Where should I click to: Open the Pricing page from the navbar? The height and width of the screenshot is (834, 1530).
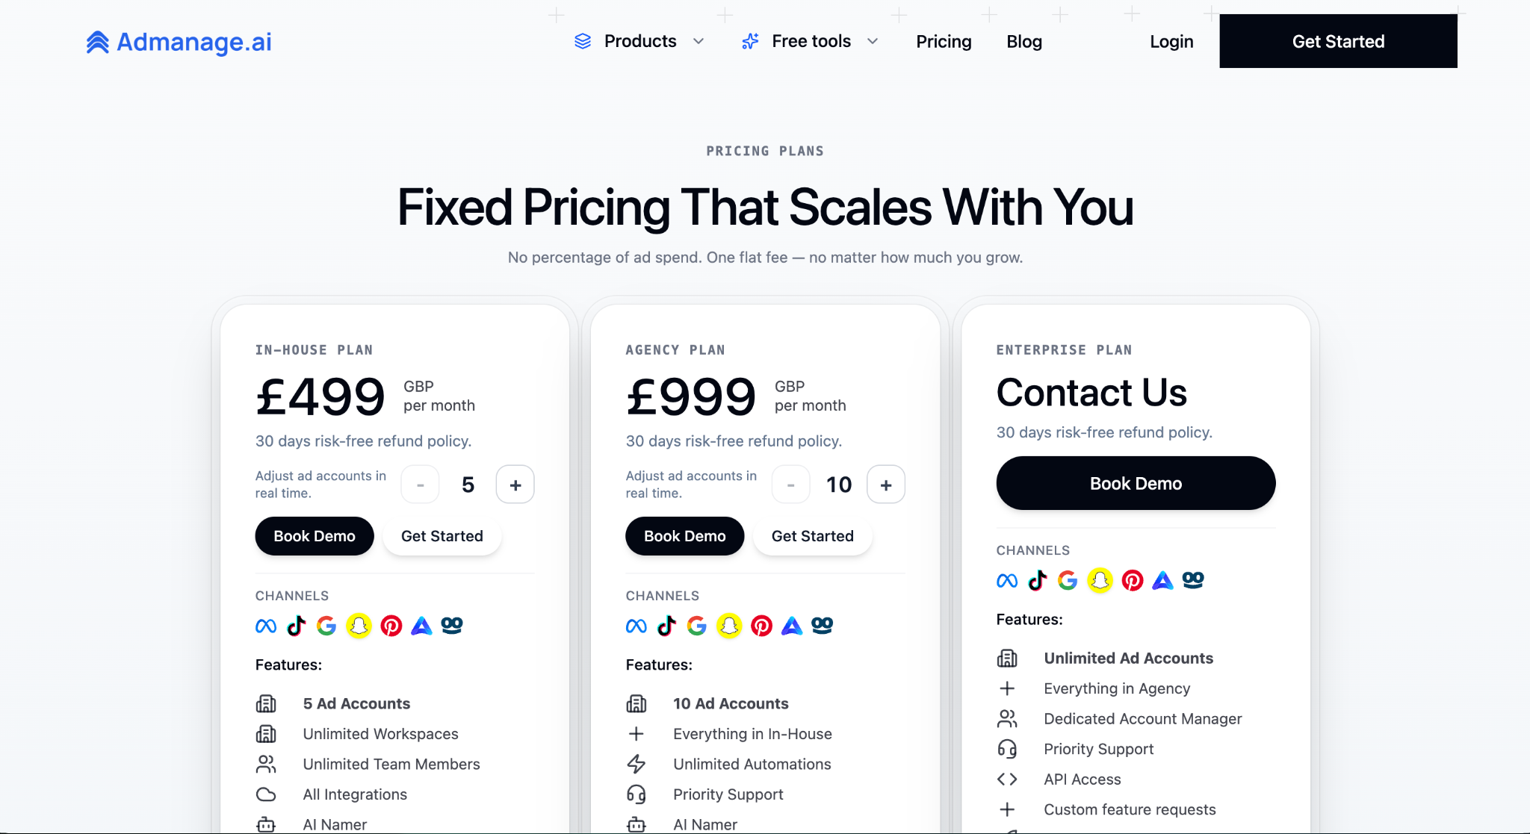tap(943, 41)
